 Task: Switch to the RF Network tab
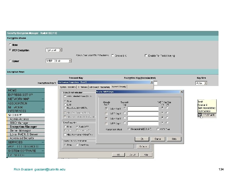point(83,87)
